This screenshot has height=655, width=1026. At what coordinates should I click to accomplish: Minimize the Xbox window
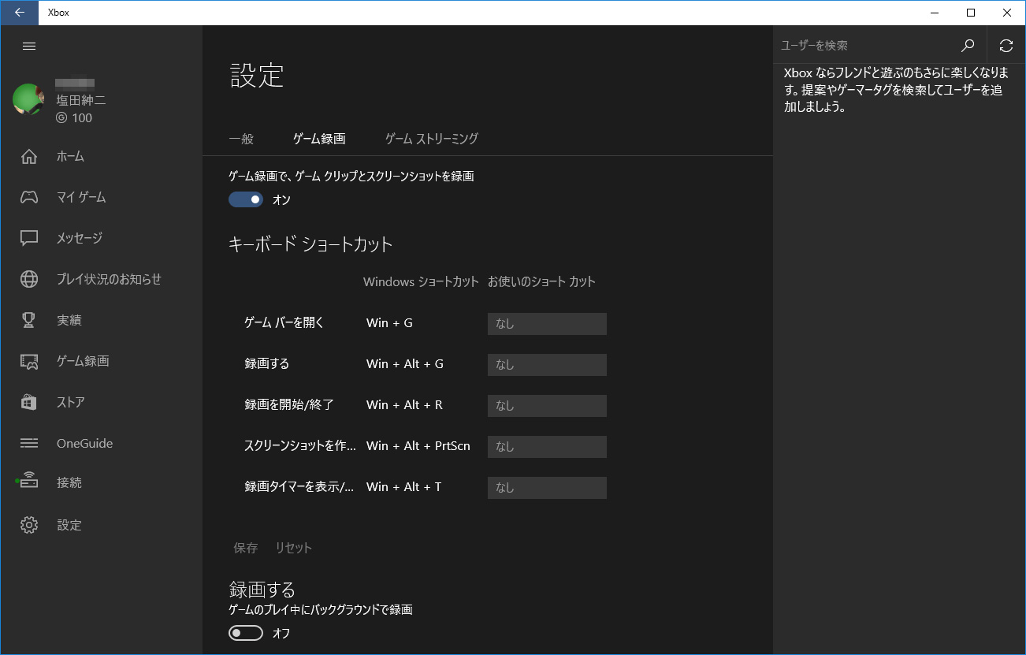coord(935,13)
